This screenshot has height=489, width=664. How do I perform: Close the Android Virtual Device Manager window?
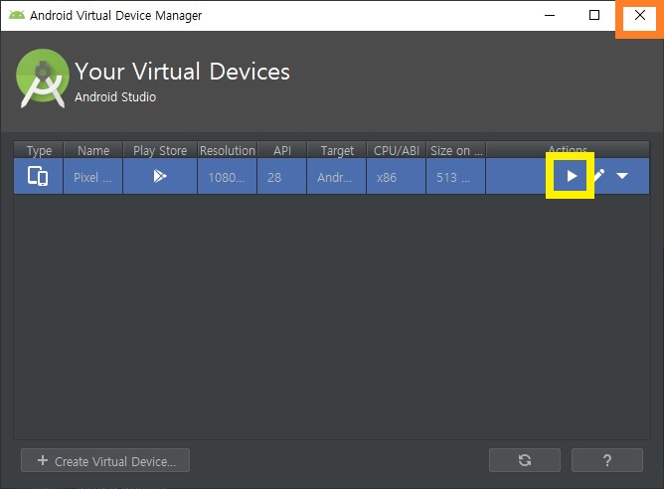click(640, 15)
